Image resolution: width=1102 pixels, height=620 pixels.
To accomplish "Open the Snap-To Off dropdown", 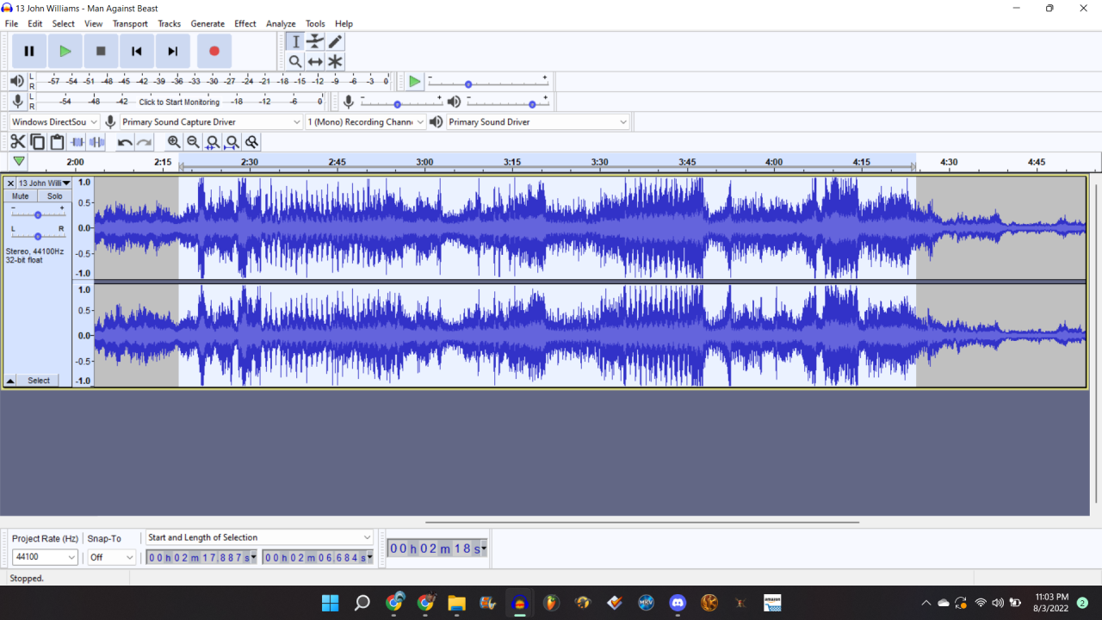I will click(112, 557).
